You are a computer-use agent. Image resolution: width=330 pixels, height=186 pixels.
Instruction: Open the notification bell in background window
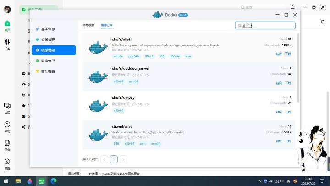coord(292,7)
